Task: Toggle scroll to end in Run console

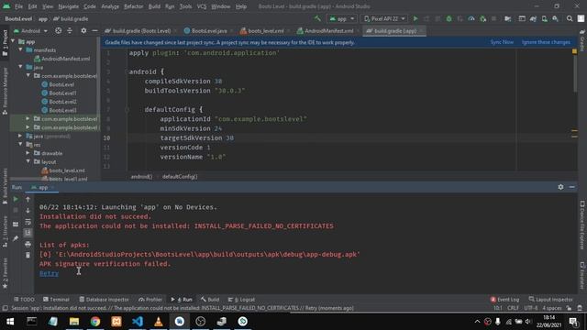Action: [x=28, y=233]
